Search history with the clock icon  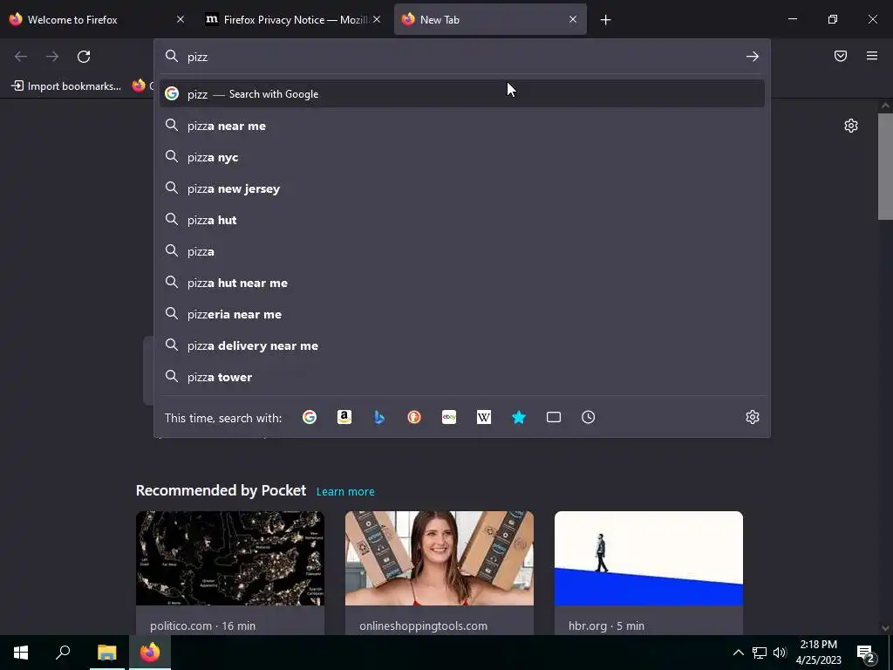pos(589,418)
